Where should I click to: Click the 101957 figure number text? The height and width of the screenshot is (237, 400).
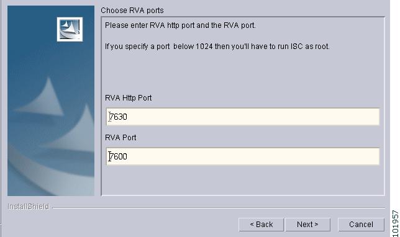[x=395, y=223]
